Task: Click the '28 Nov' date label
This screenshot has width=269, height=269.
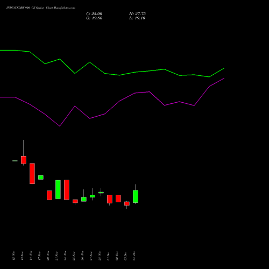Action: pos(100,256)
